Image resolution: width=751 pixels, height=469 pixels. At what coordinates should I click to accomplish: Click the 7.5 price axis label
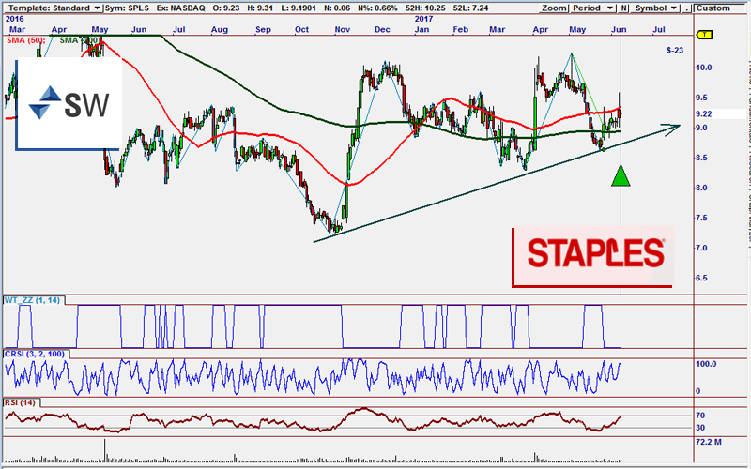701,218
